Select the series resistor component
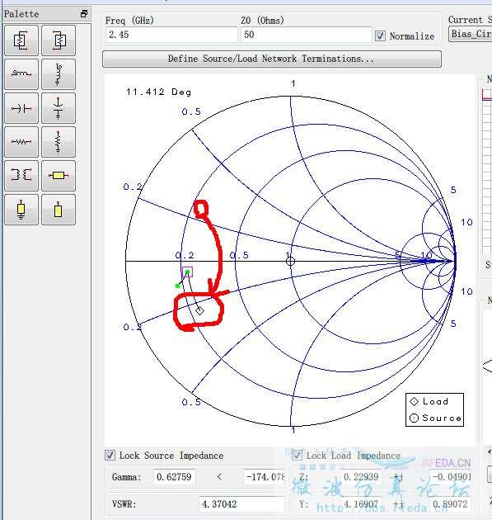The width and height of the screenshot is (492, 520). [x=21, y=142]
